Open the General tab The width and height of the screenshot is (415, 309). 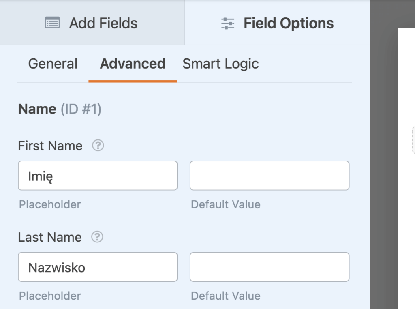coord(53,64)
